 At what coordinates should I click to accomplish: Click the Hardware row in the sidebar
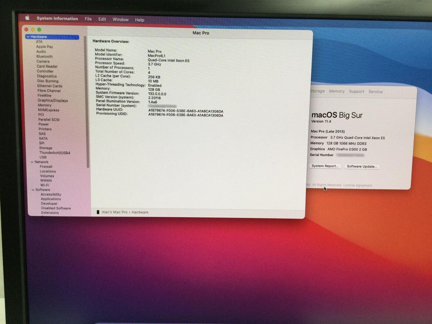click(52, 37)
